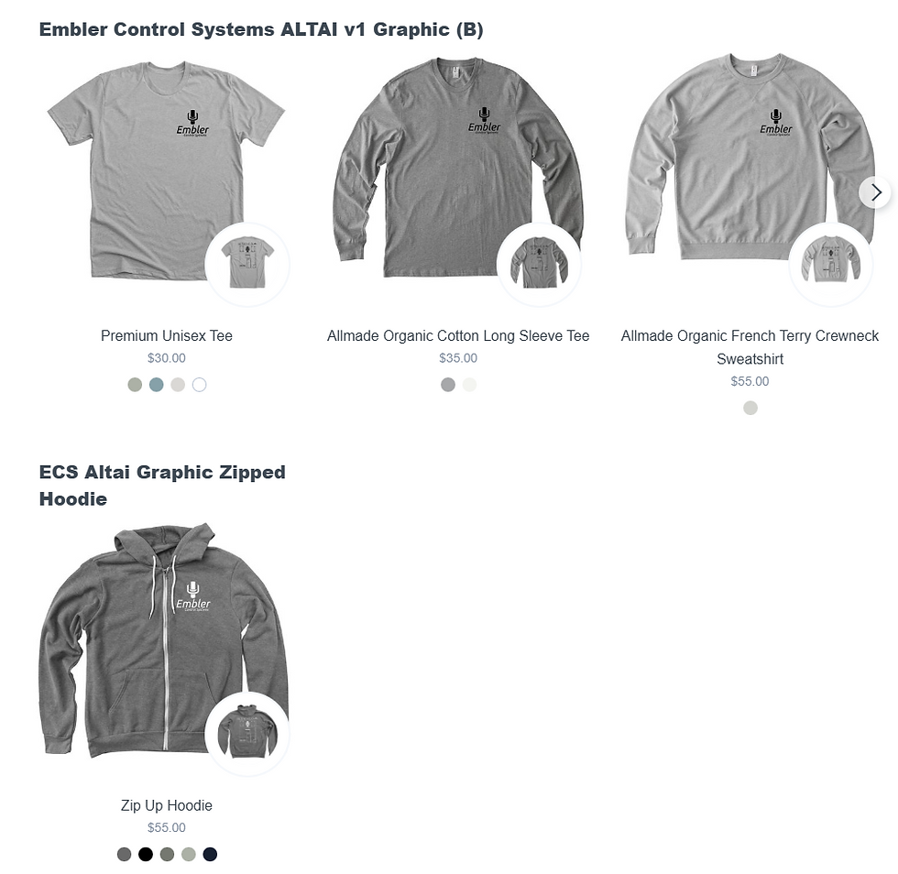Open Embler Control Systems ALTAI v1 Graphic heading
898x874 pixels.
pos(261,29)
